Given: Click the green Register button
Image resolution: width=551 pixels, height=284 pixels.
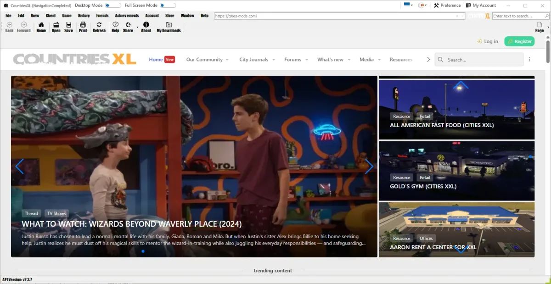Looking at the screenshot, I should pyautogui.click(x=519, y=41).
